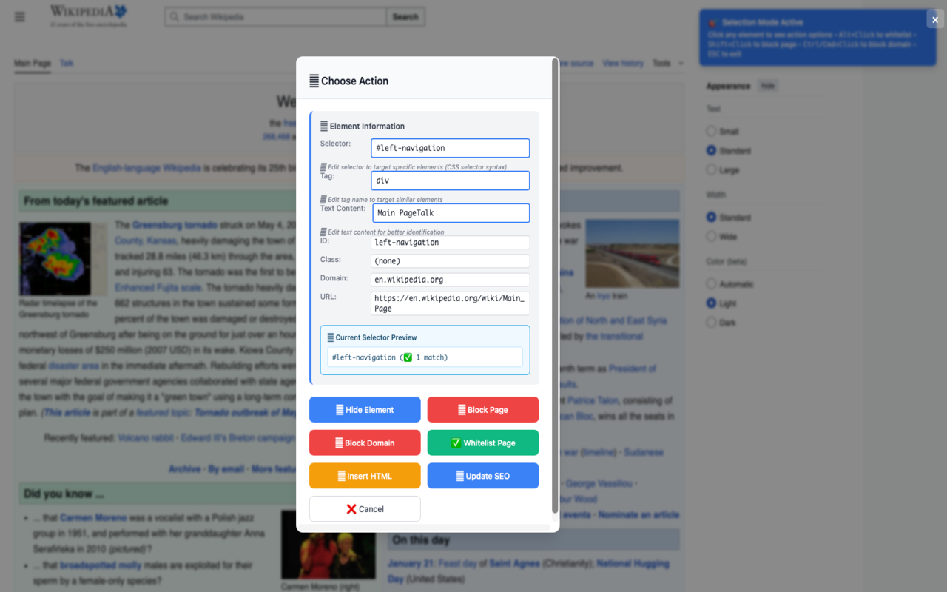This screenshot has height=592, width=947.
Task: Click the URL field in the dialog
Action: tap(451, 303)
